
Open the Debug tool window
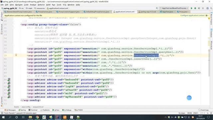click(x=67, y=110)
